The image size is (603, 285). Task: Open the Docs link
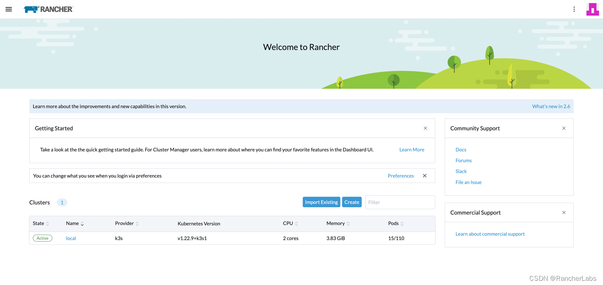coord(461,149)
